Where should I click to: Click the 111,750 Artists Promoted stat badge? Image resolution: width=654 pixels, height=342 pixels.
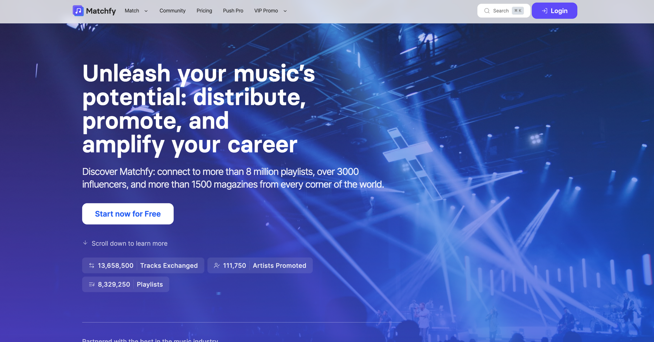260,265
